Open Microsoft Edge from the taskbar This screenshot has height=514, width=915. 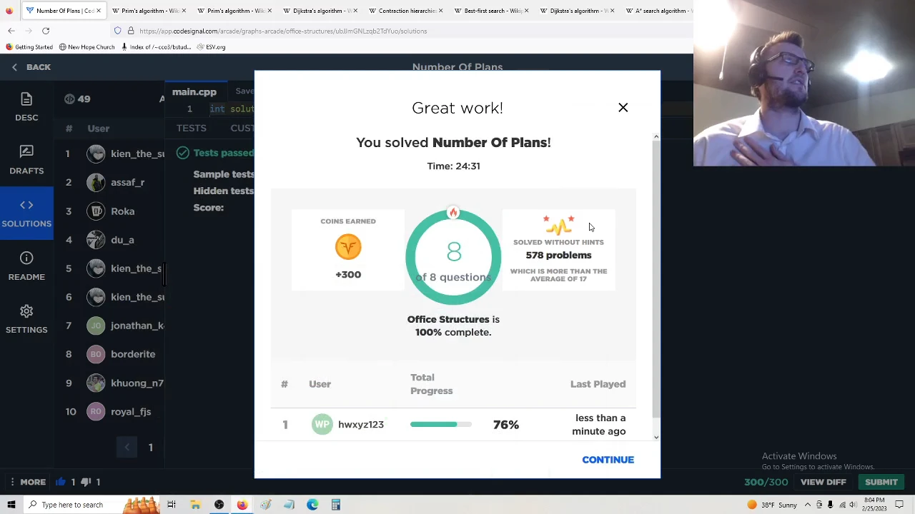point(312,505)
